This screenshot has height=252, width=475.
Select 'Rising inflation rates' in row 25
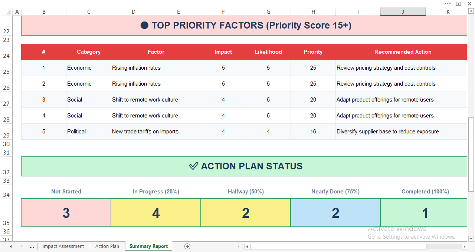point(156,68)
